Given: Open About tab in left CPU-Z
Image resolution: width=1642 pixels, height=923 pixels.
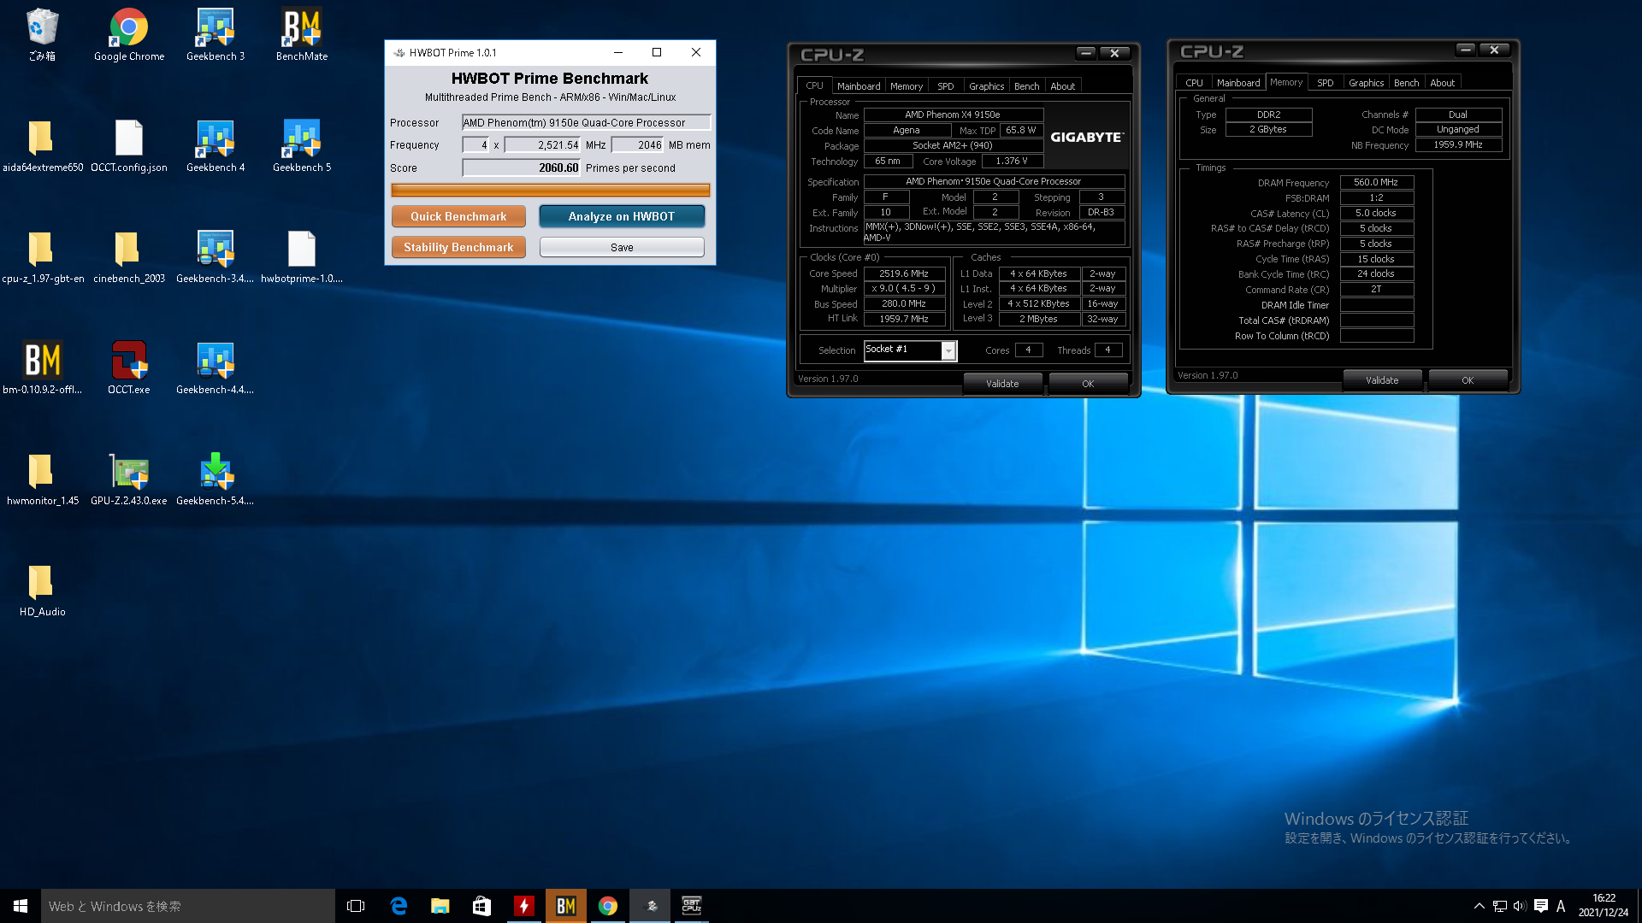Looking at the screenshot, I should pos(1063,86).
